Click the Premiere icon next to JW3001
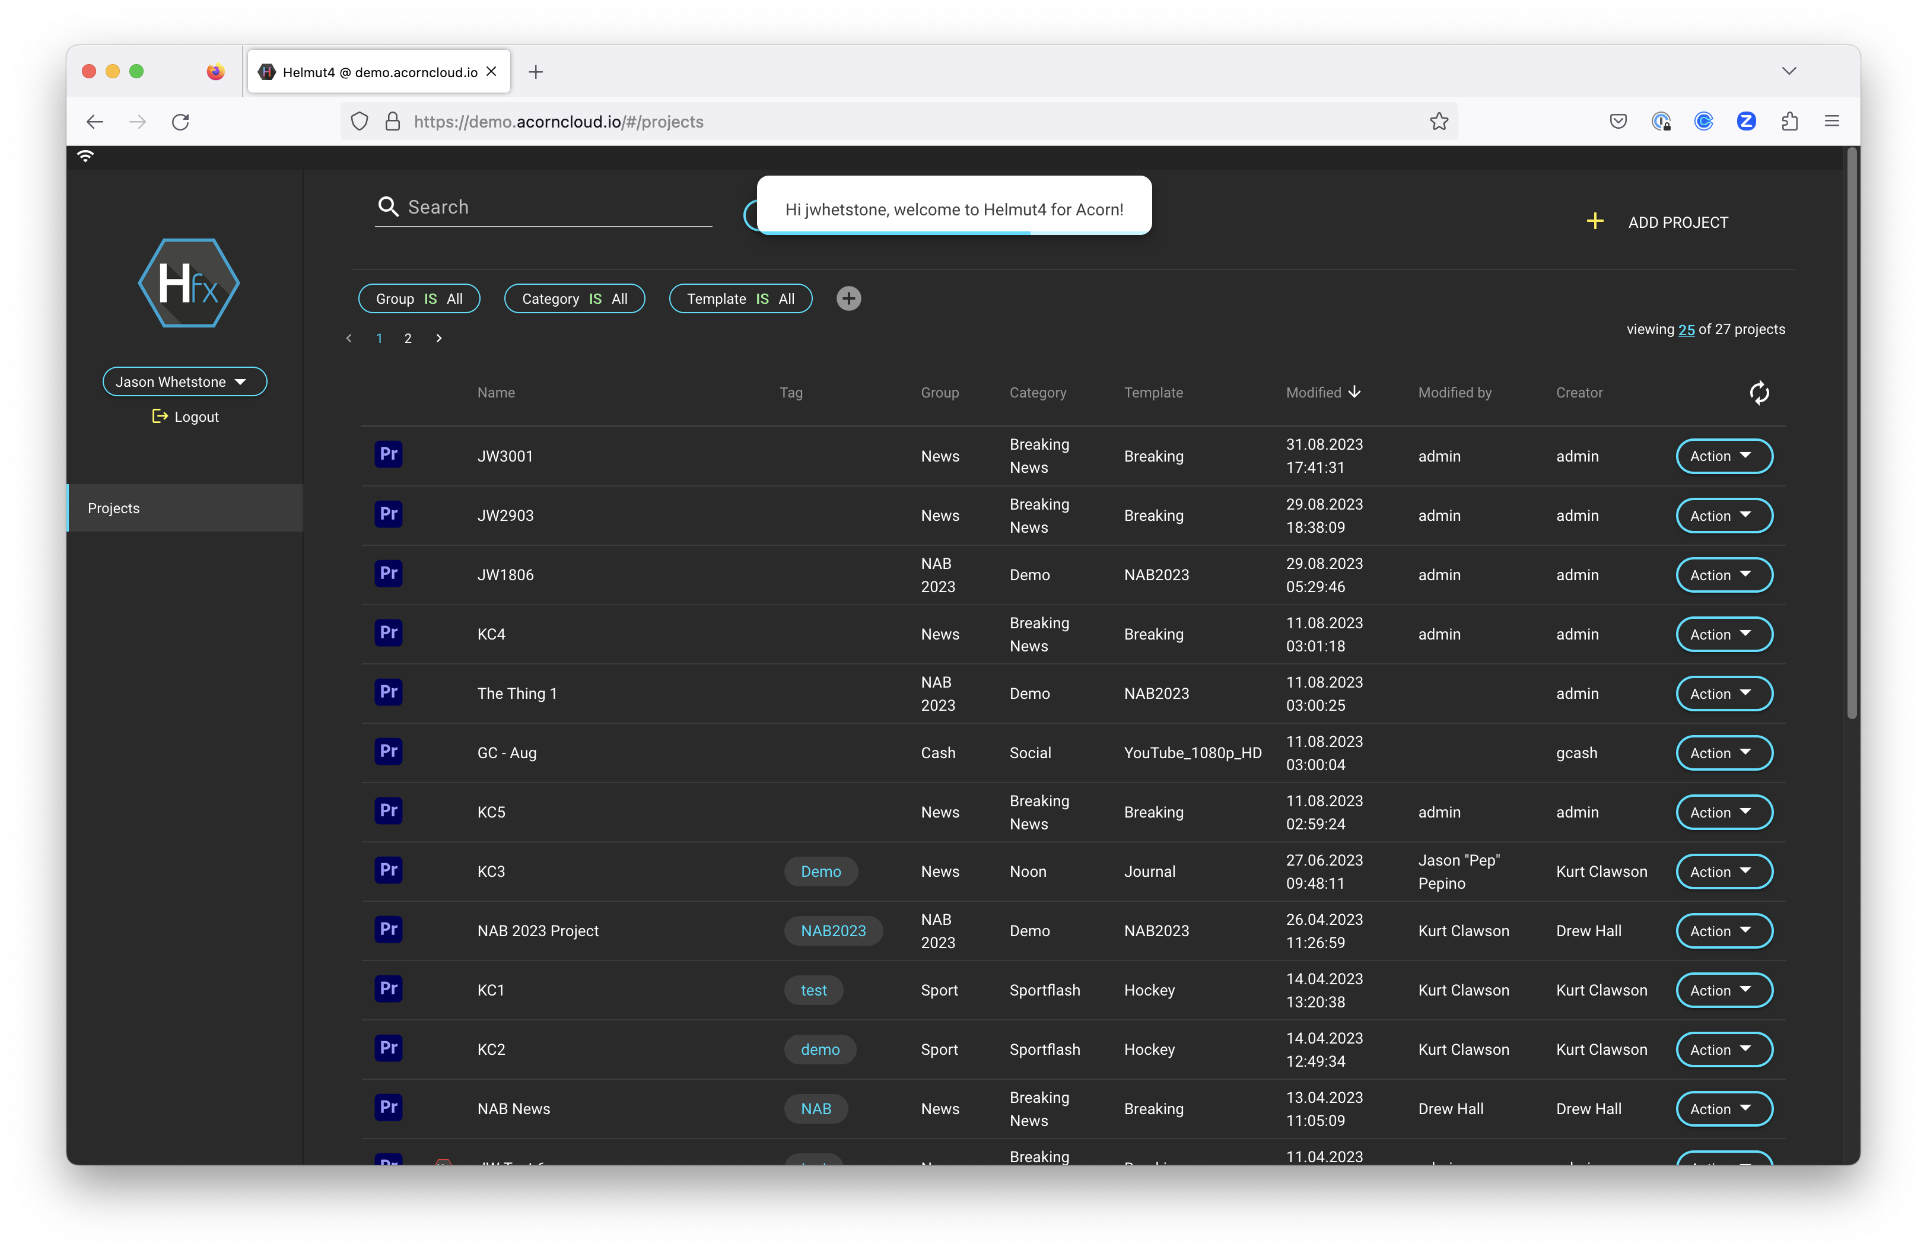This screenshot has width=1927, height=1253. tap(388, 454)
